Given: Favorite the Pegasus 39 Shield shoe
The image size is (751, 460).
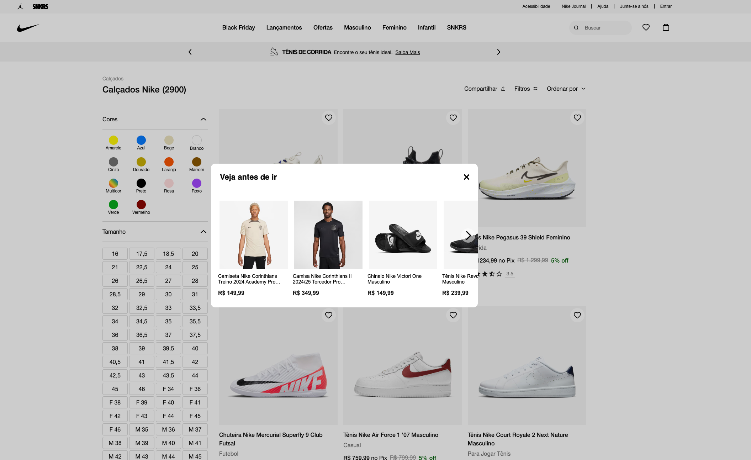Looking at the screenshot, I should tap(577, 118).
